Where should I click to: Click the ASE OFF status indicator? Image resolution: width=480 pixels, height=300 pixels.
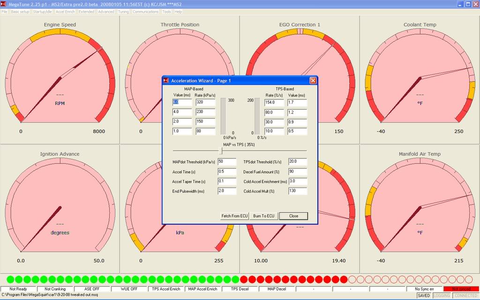[92, 289]
